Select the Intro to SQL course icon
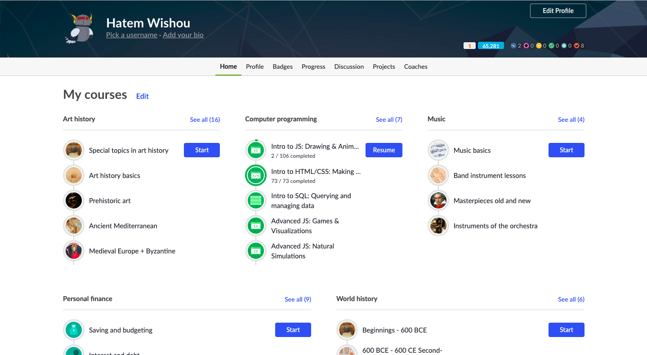The width and height of the screenshot is (647, 355). pos(256,200)
